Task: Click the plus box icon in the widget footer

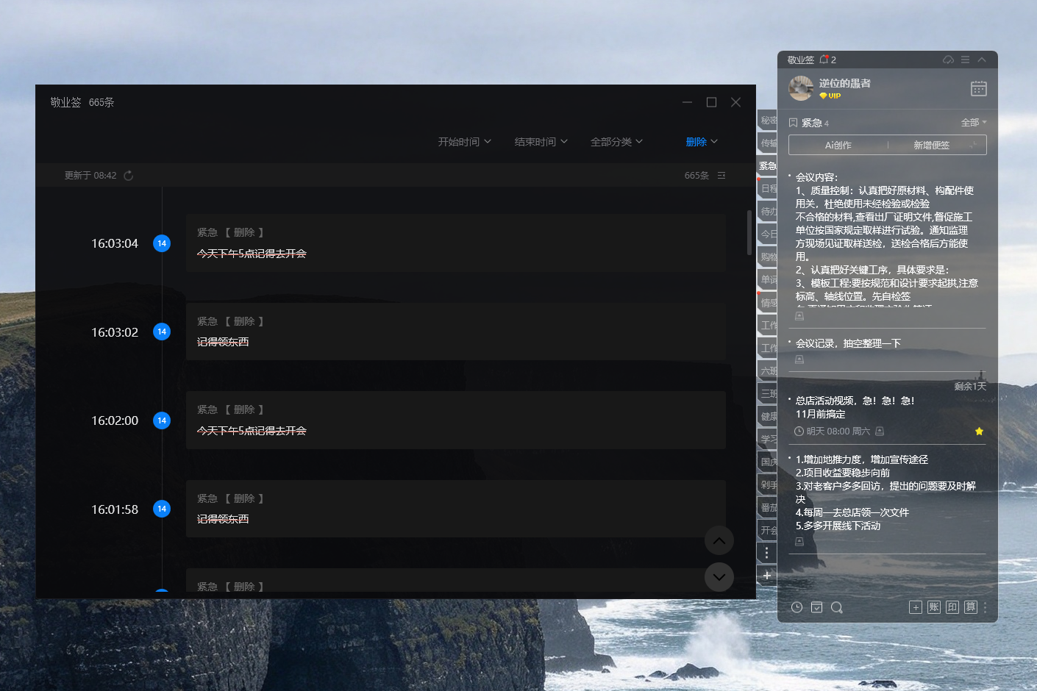Action: (916, 607)
